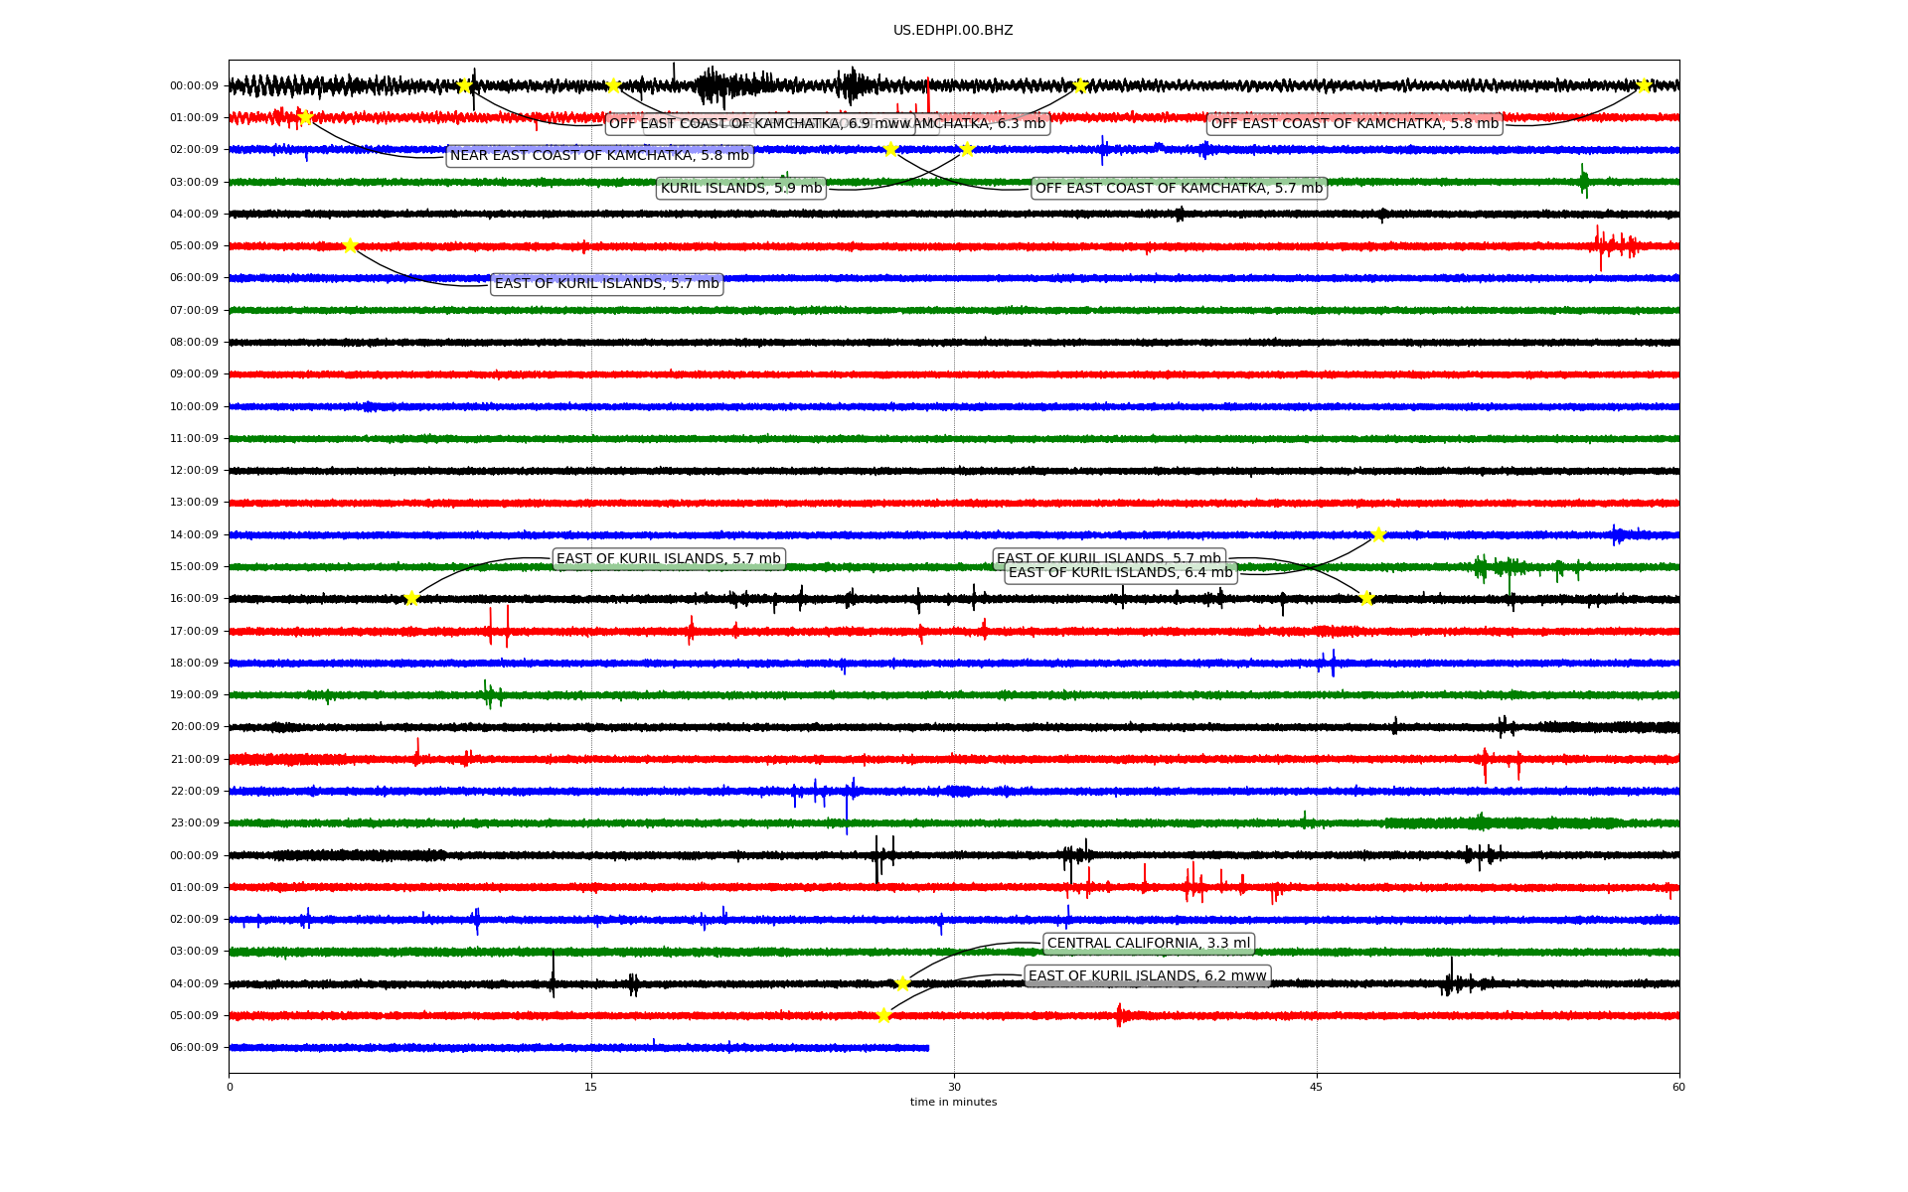The height and width of the screenshot is (1192, 1908).
Task: Click the star marker linked to the 6.2 mww event
Action: [x=883, y=1015]
